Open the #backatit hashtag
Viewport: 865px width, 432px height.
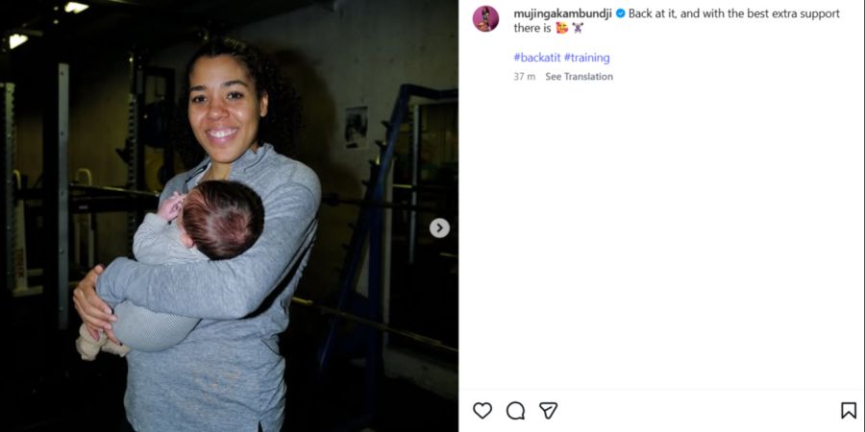point(536,58)
